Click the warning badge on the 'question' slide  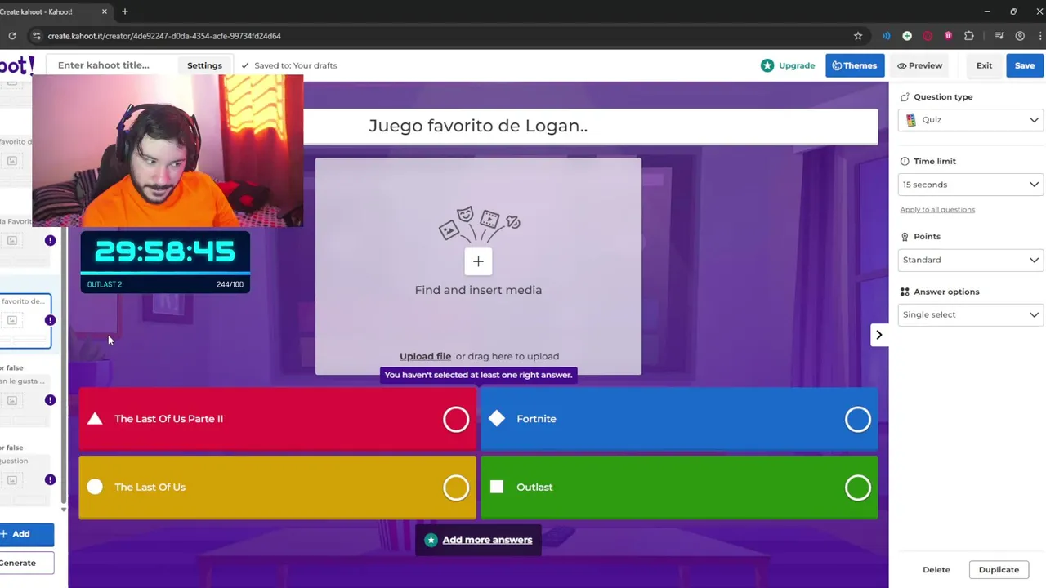(50, 479)
